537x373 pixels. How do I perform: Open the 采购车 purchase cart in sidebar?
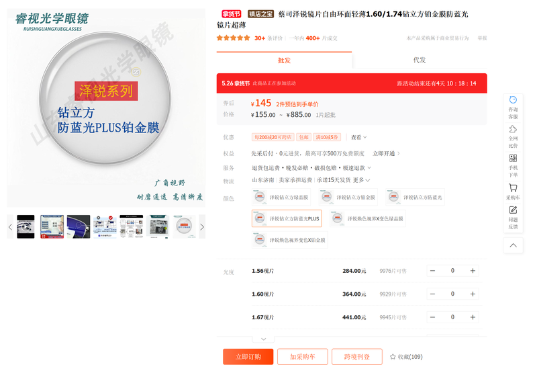(513, 192)
